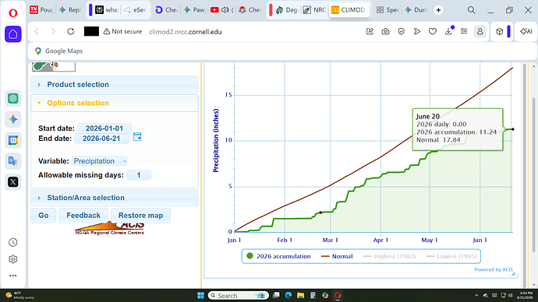Image resolution: width=538 pixels, height=302 pixels.
Task: Open the Opera start page home icon
Action: pyautogui.click(x=13, y=34)
